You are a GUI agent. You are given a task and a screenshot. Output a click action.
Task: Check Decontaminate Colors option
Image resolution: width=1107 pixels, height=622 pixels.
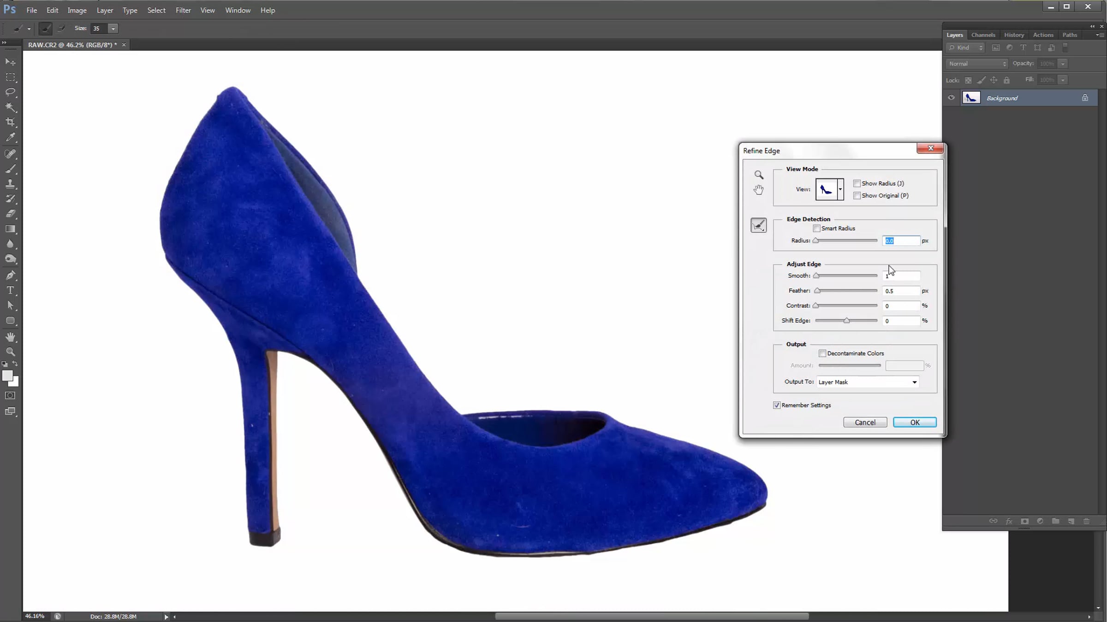coord(822,353)
